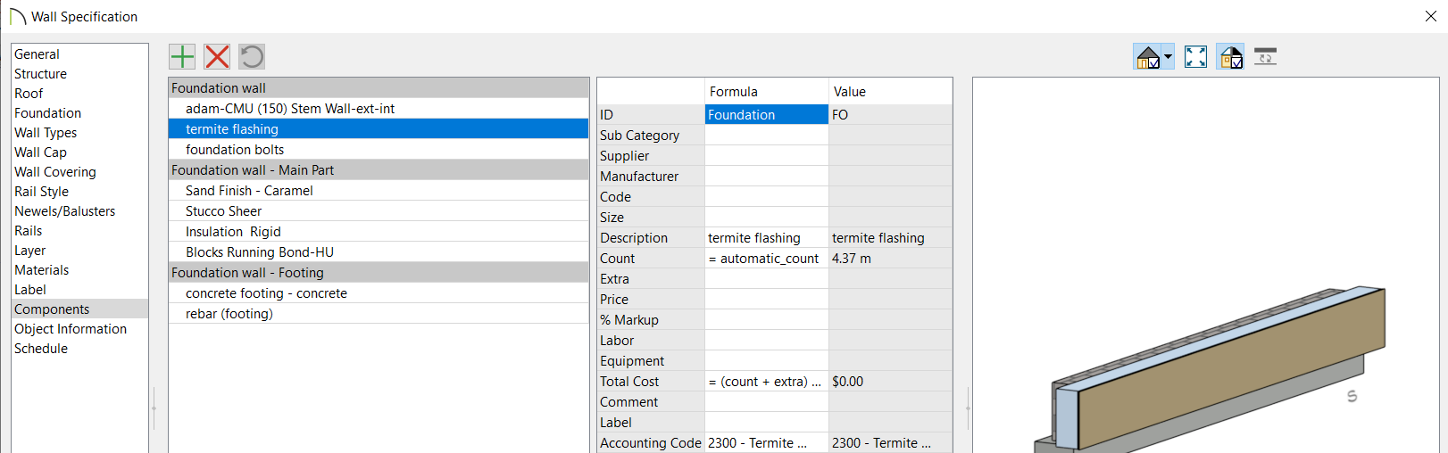
Task: Open the Wall Specification dialog icon in title bar
Action: coord(17,17)
